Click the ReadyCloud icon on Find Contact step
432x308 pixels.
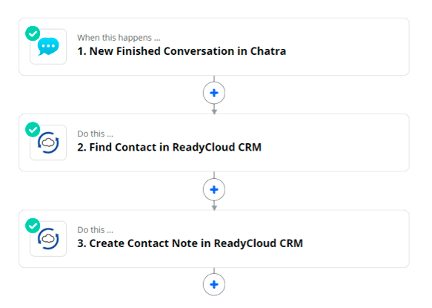click(x=48, y=142)
